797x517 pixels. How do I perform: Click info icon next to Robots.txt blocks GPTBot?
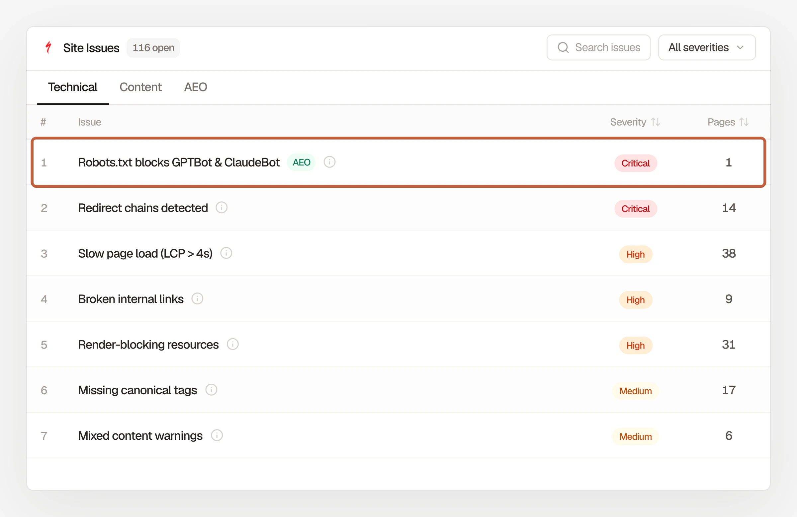coord(329,162)
